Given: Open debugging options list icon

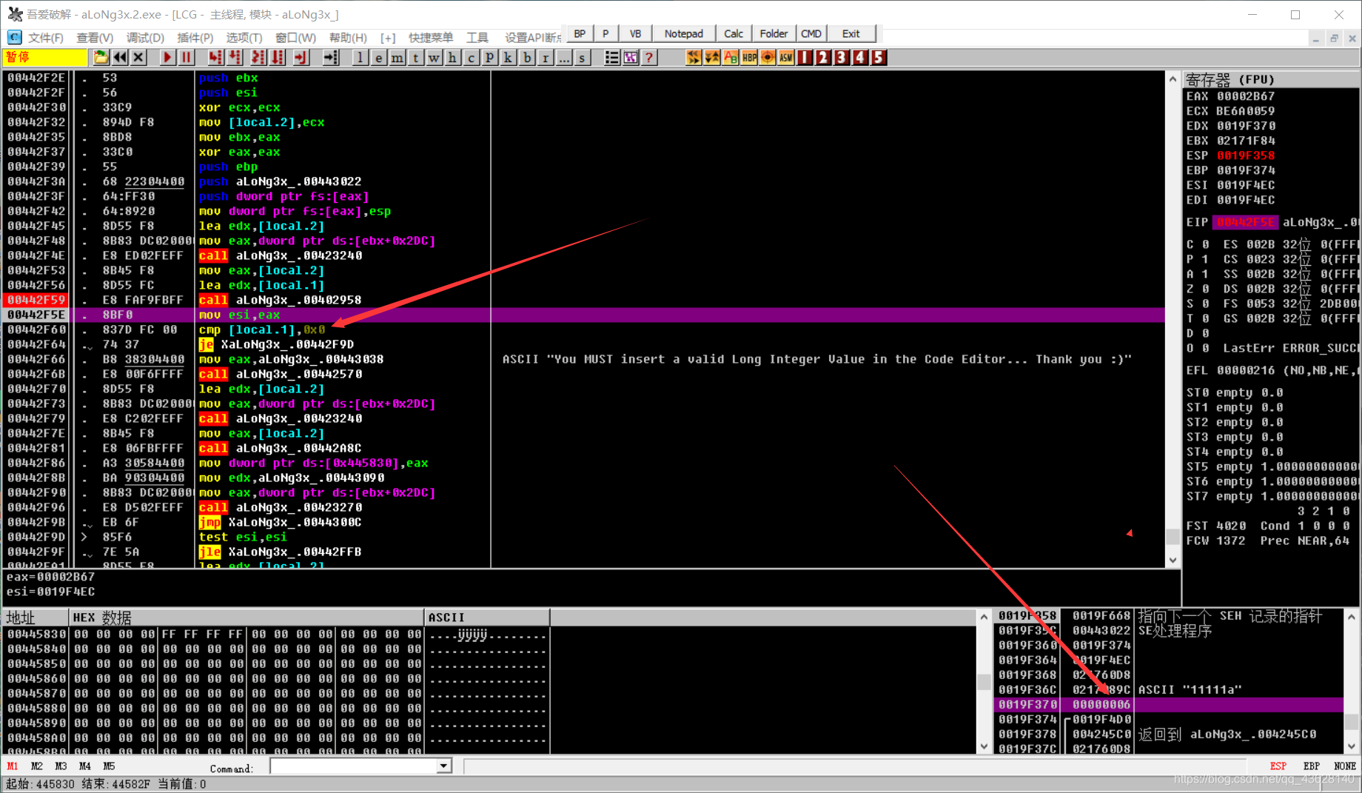Looking at the screenshot, I should tap(611, 57).
